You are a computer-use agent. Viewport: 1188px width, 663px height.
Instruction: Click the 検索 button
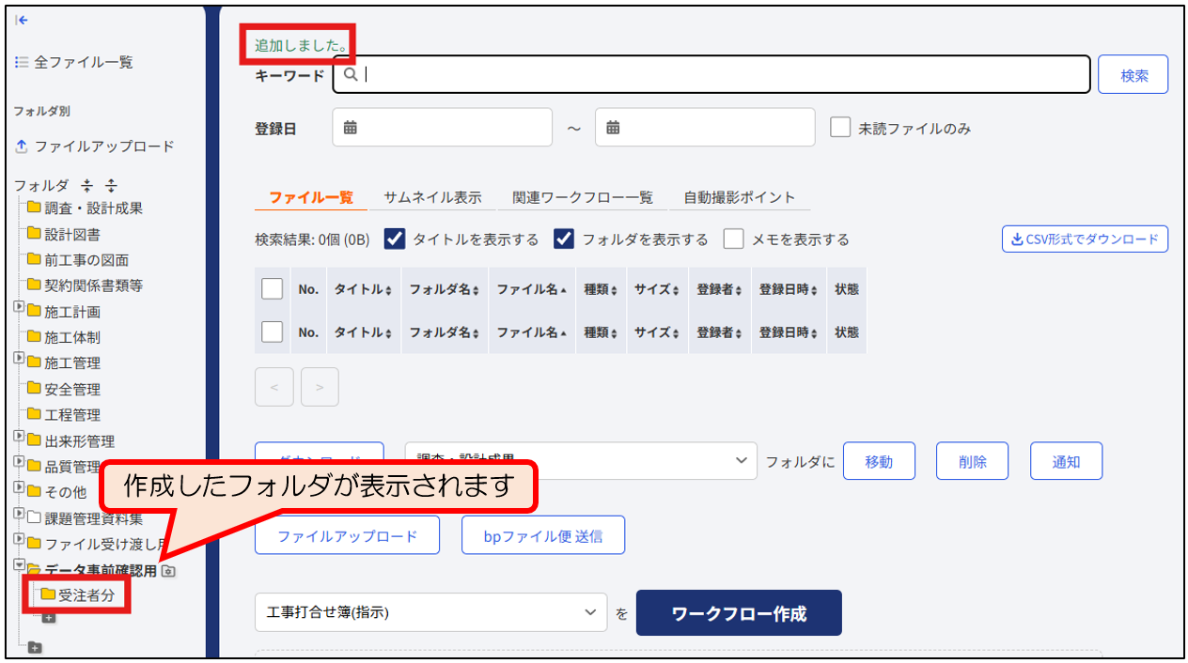tap(1133, 75)
